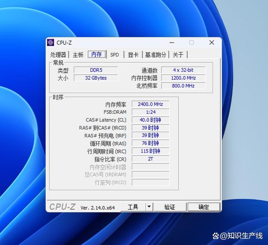268x245 pixels.
Task: Click the 40.0 时钟 CAS latency value
Action: (x=151, y=120)
